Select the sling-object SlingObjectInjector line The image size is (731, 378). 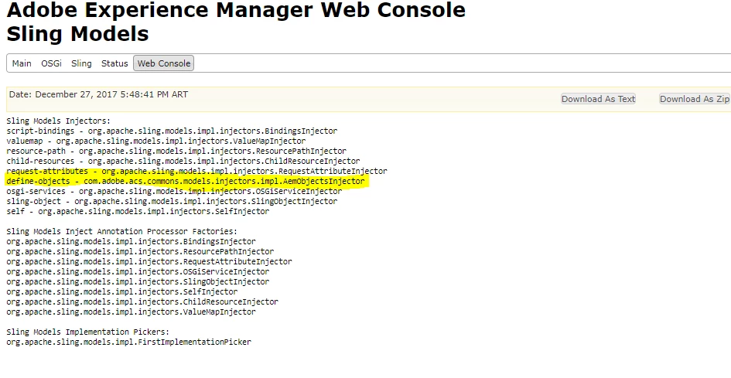click(x=172, y=201)
